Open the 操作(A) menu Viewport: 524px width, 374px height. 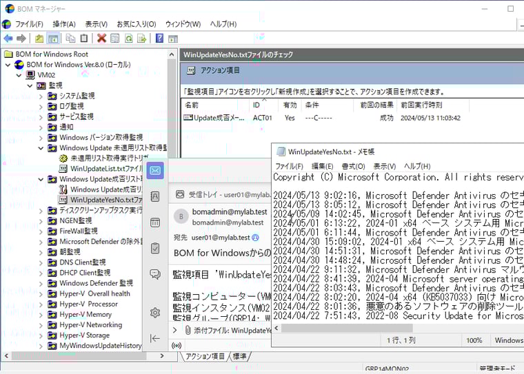pos(64,24)
